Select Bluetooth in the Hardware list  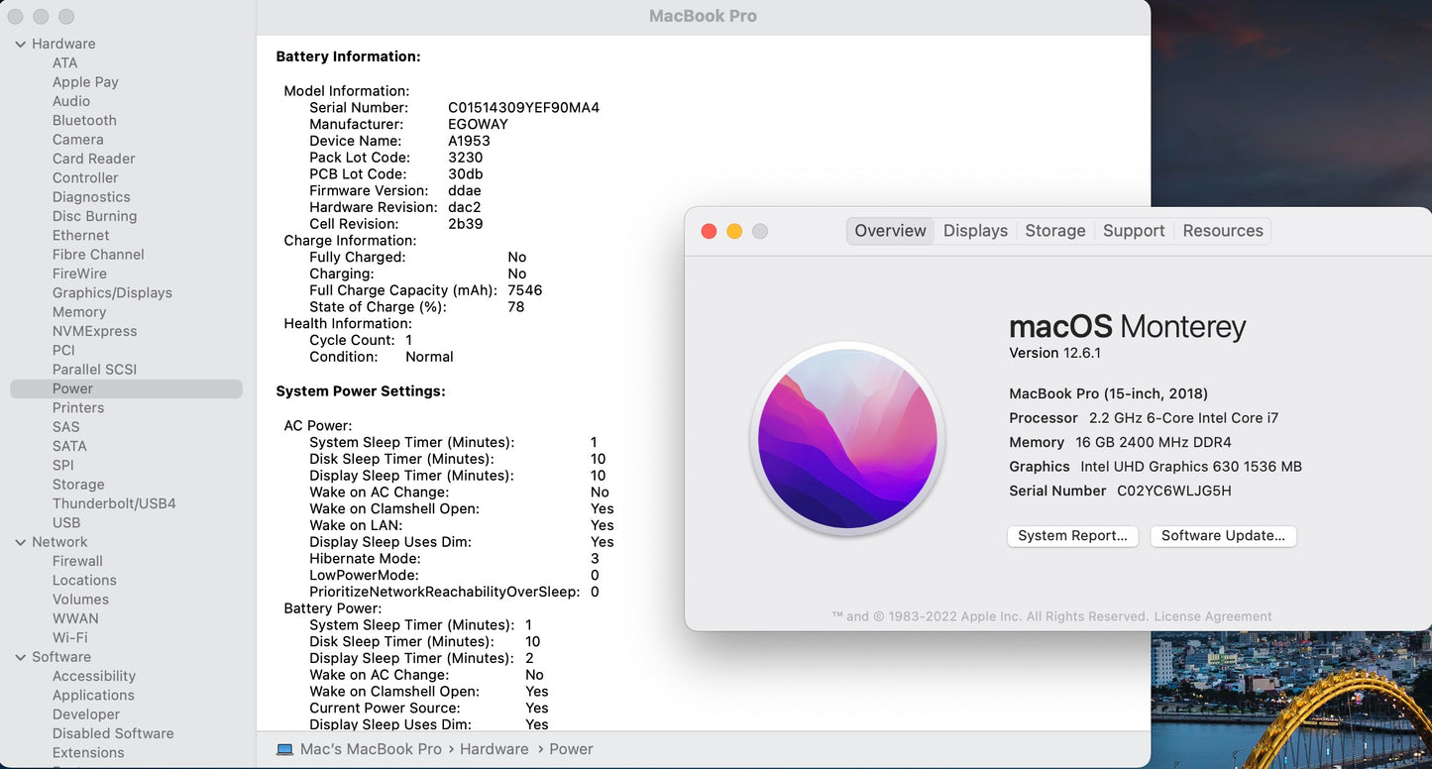point(84,120)
